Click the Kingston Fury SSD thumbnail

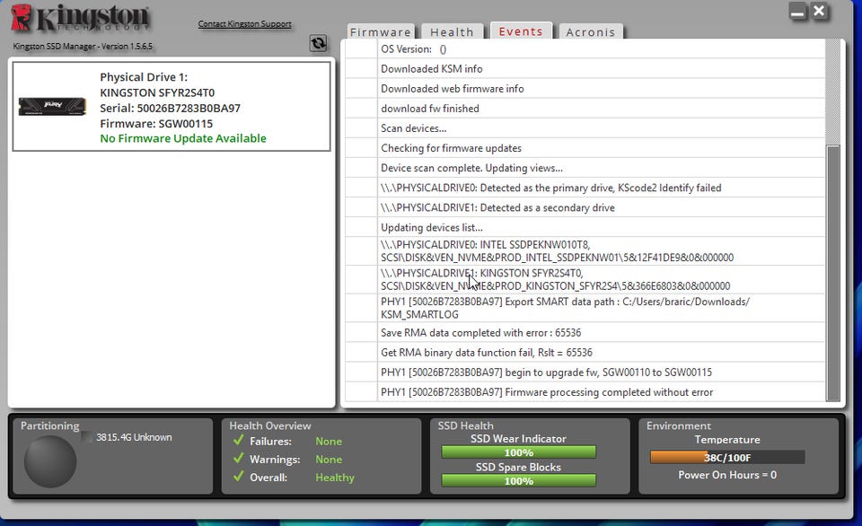click(52, 106)
